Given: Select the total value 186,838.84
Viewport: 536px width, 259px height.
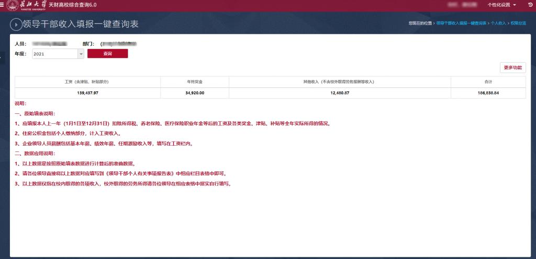Looking at the screenshot, I should [x=488, y=93].
